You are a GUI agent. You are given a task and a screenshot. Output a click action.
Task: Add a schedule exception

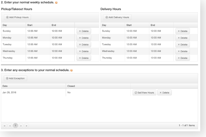(x=15, y=78)
